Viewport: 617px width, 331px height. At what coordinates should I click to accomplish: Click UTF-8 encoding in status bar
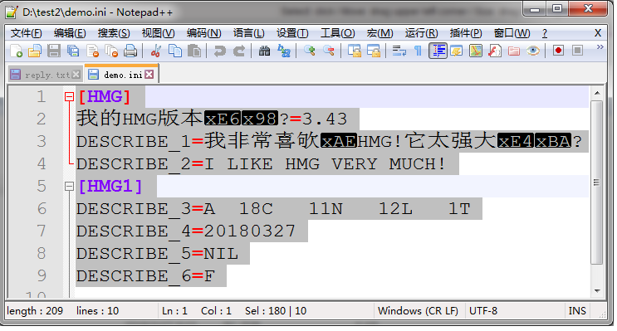coord(483,311)
